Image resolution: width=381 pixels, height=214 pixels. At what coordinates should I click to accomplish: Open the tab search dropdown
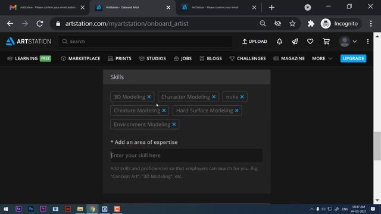tap(308, 8)
